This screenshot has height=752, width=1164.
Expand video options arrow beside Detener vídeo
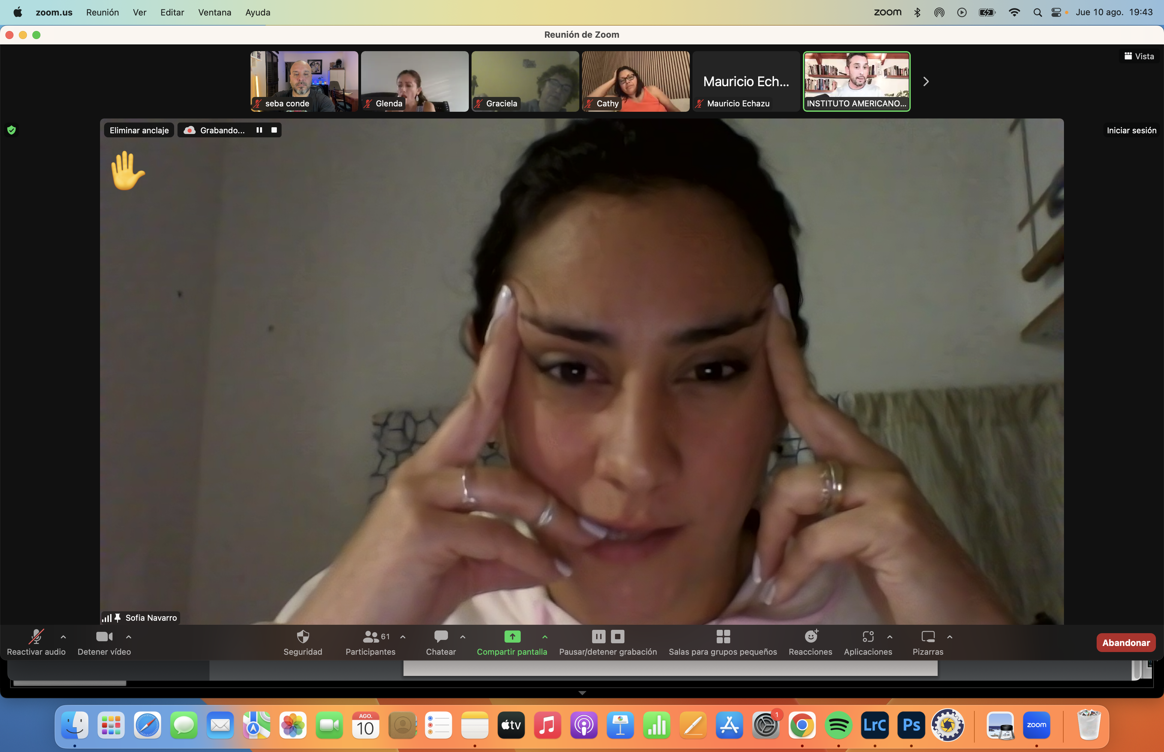[x=129, y=637]
